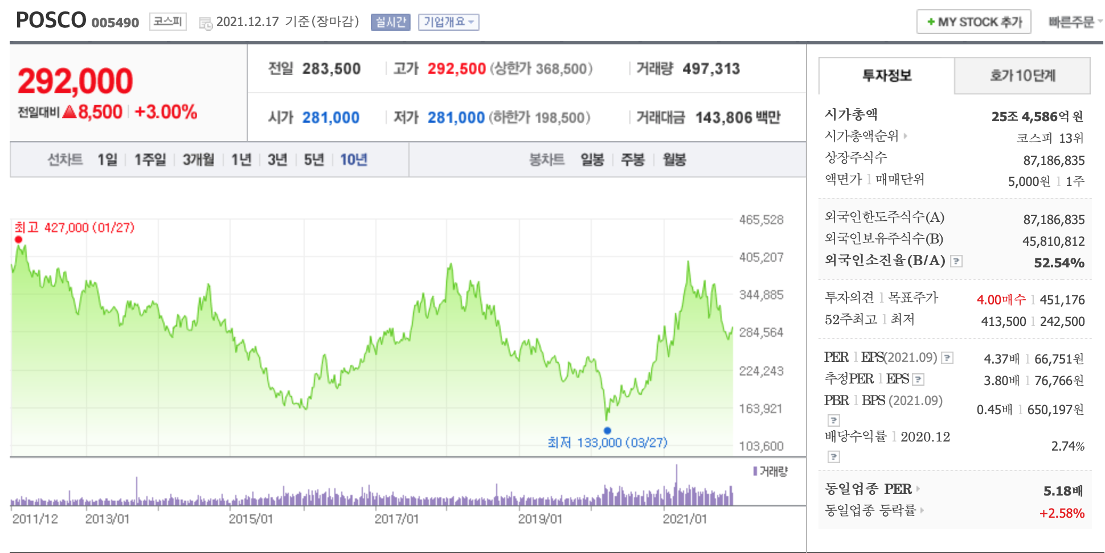
Task: Click the dividend yield 2.74%
Action: (x=1068, y=446)
